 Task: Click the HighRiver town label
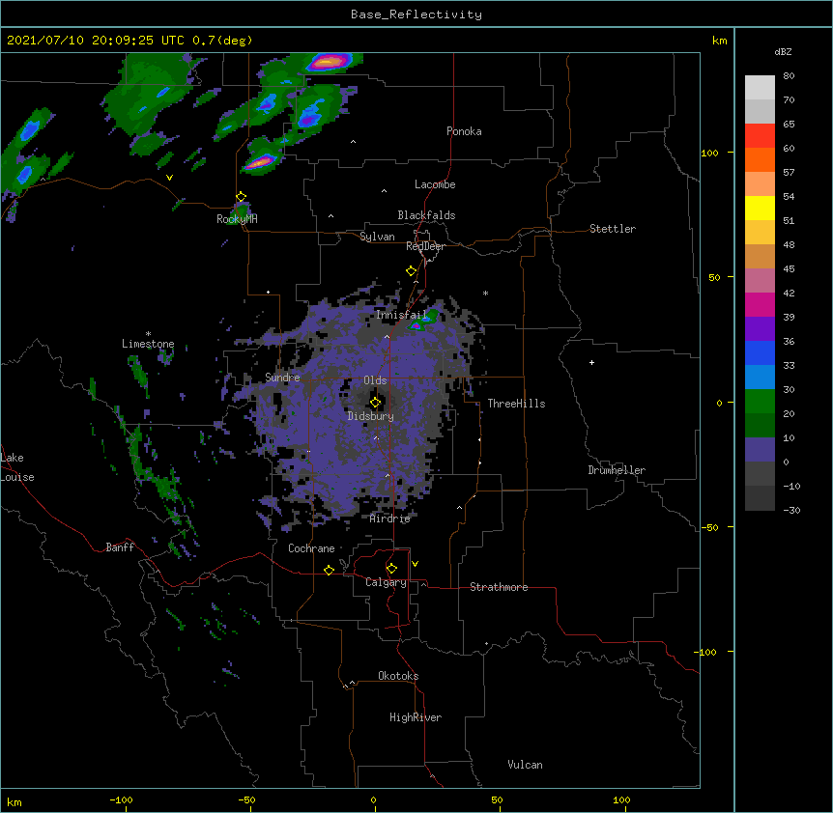(416, 717)
